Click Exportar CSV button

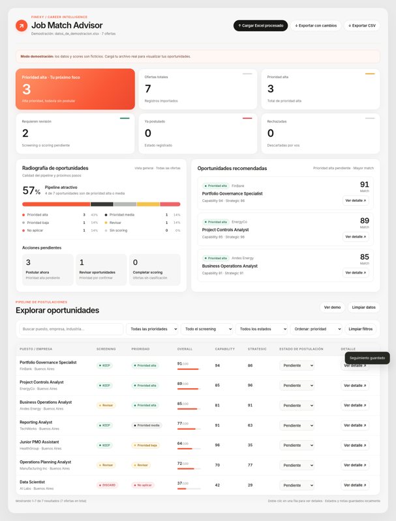point(361,25)
